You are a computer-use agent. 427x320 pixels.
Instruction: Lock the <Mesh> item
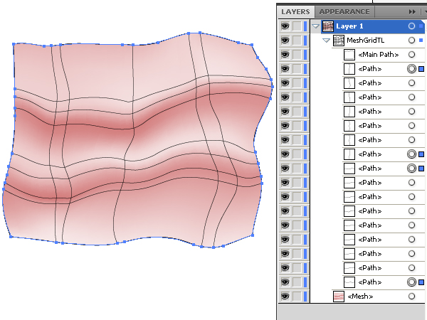(297, 296)
